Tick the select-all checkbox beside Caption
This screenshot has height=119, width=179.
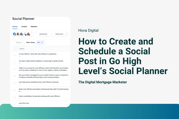[x=15, y=48]
